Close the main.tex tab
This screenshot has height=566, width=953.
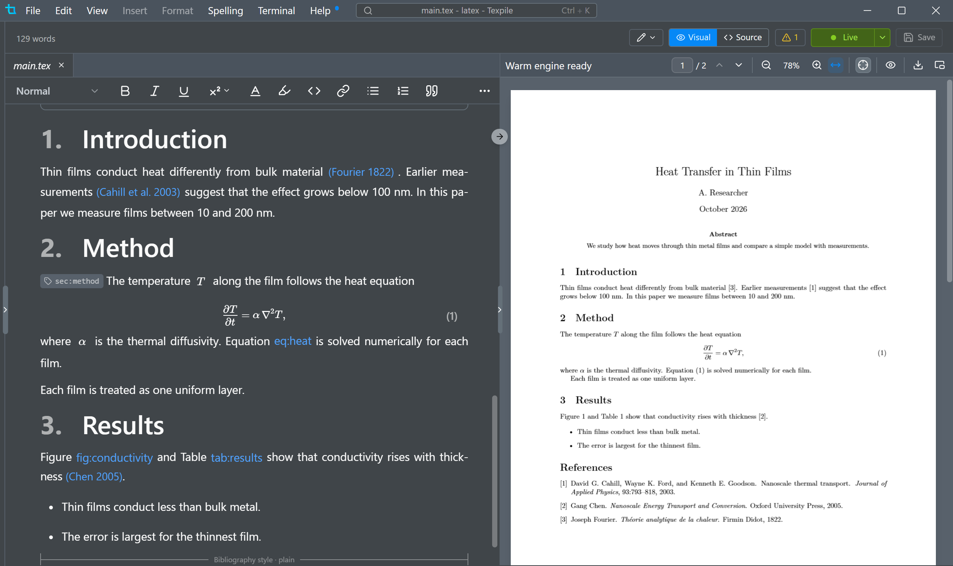click(x=61, y=65)
